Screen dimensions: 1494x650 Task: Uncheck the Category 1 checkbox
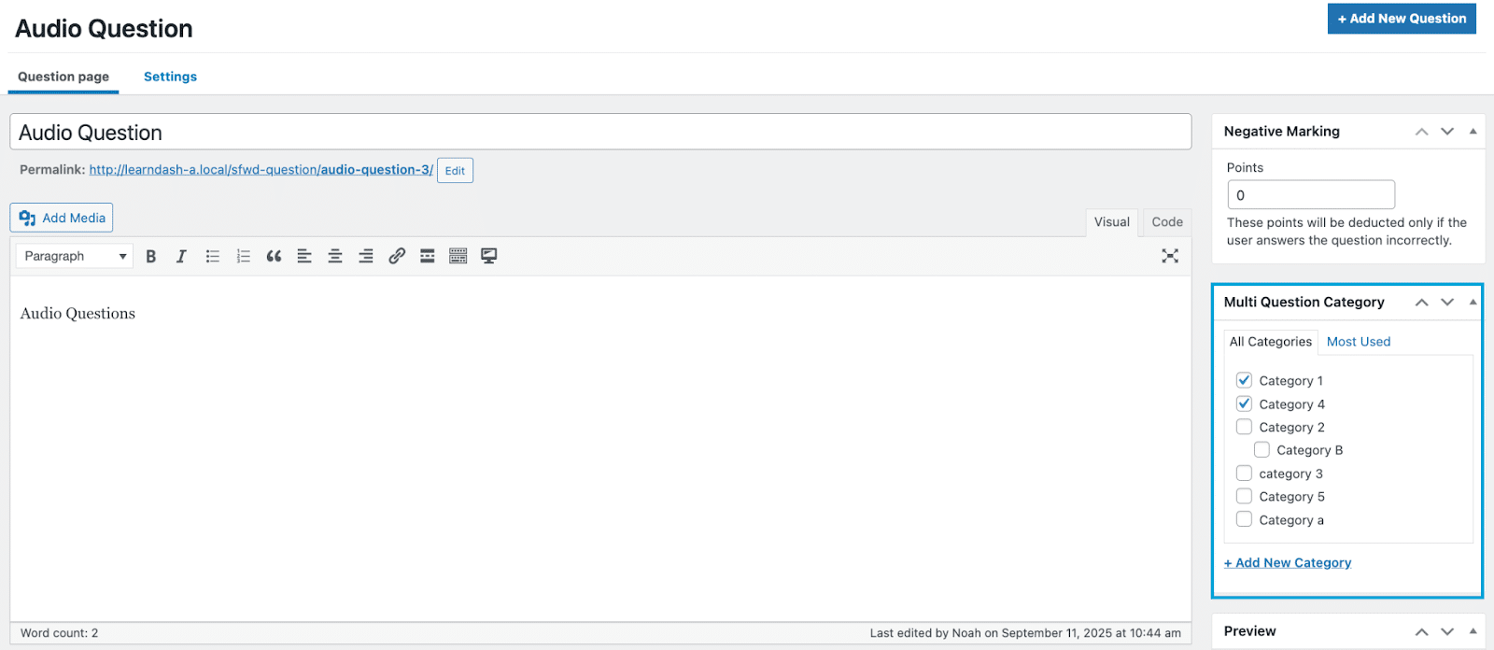click(1244, 380)
